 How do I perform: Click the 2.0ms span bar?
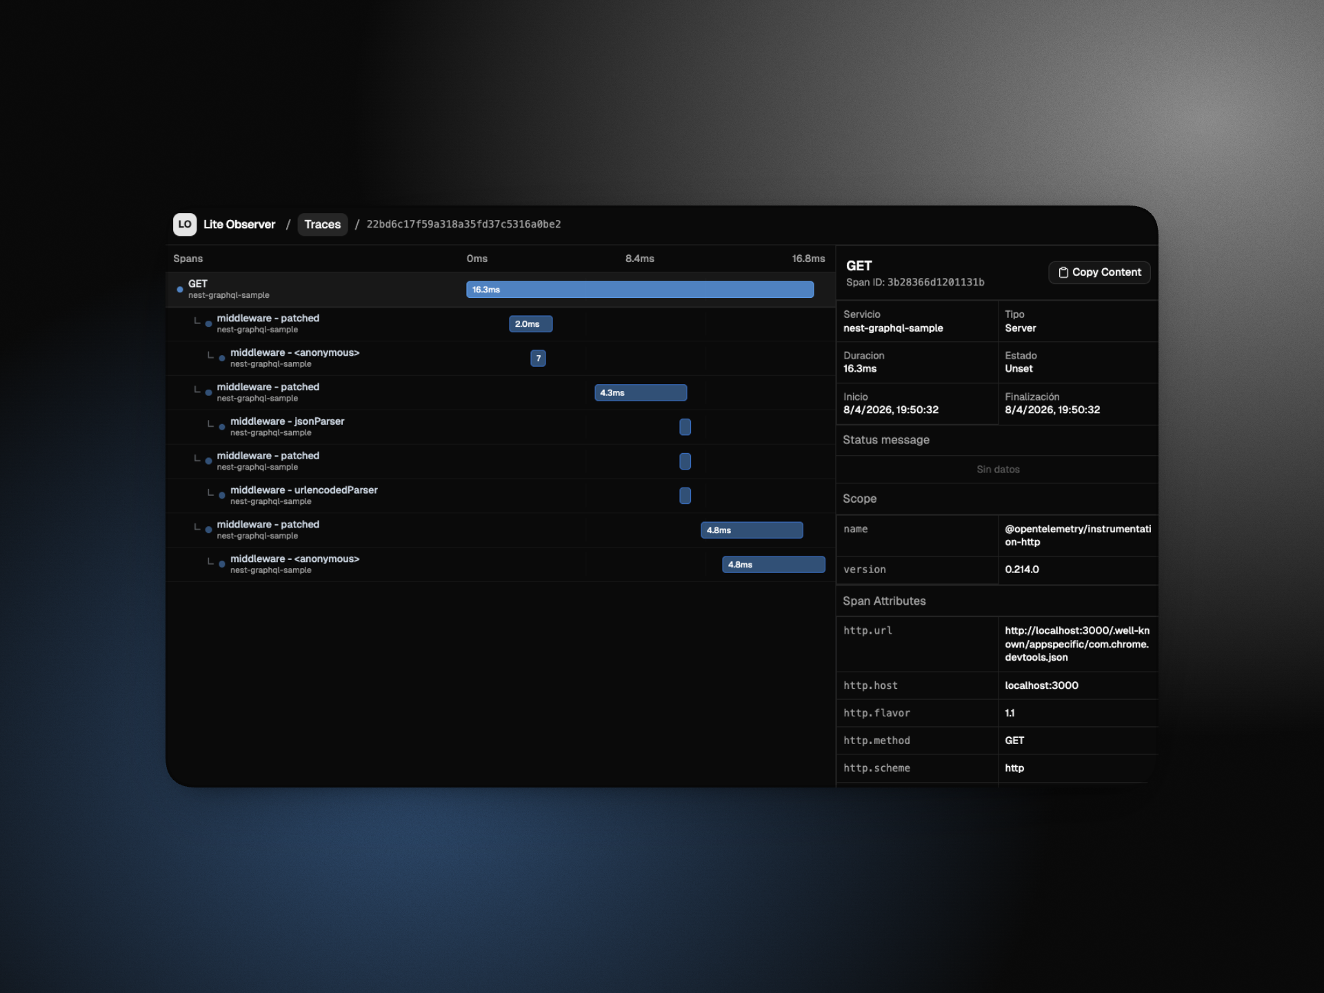click(530, 324)
